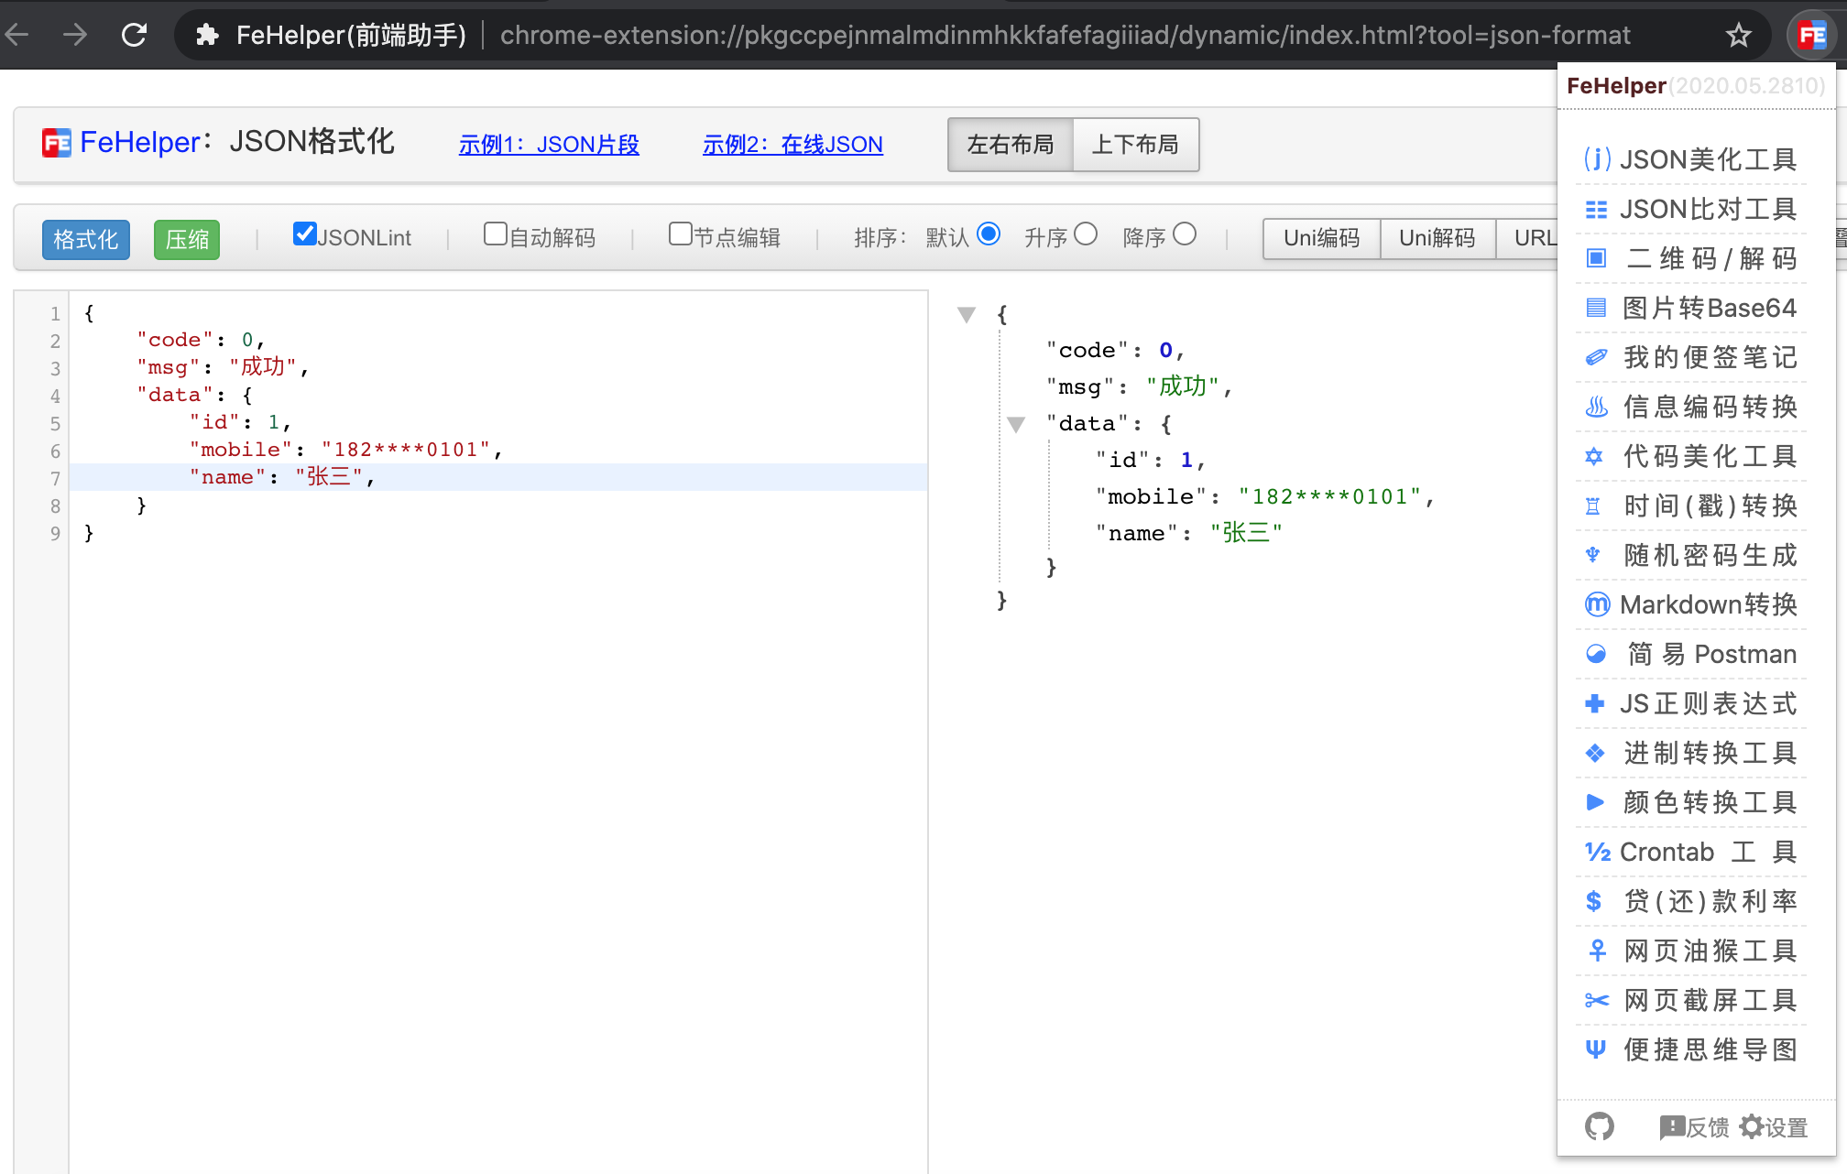Screen dimensions: 1847x1174
Task: Open 示例1:JSON片段 link
Action: pyautogui.click(x=549, y=145)
